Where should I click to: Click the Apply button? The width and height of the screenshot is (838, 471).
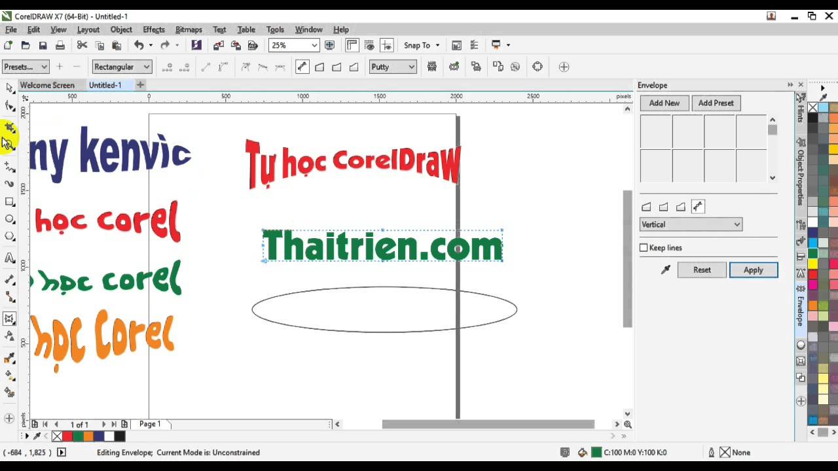tap(753, 270)
